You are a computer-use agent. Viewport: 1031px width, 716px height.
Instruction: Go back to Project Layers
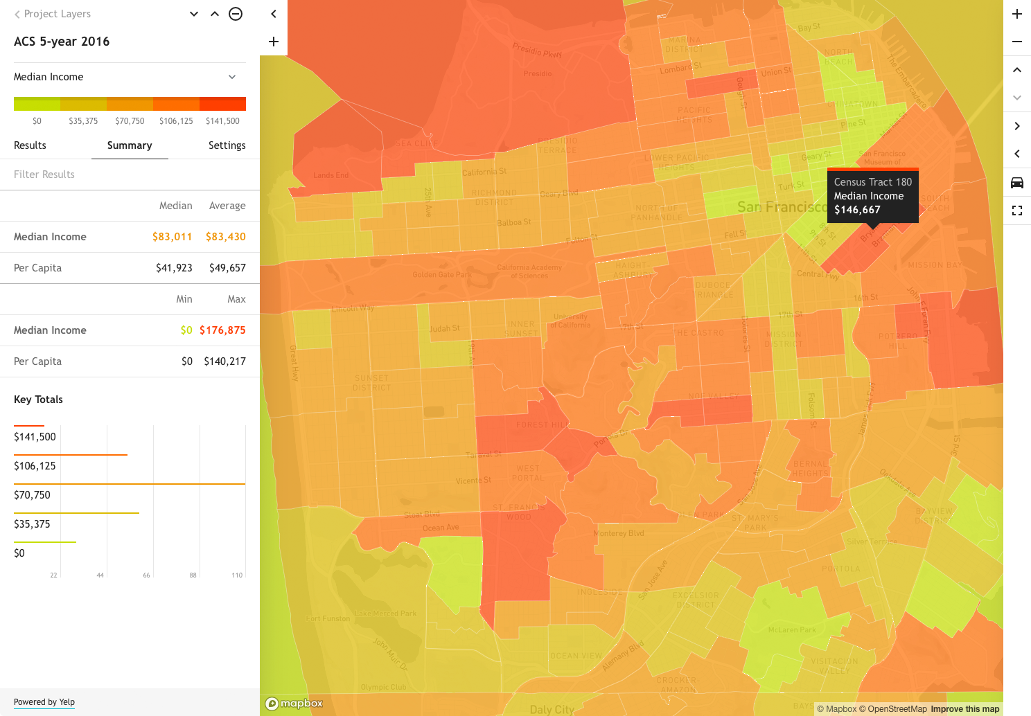[52, 14]
